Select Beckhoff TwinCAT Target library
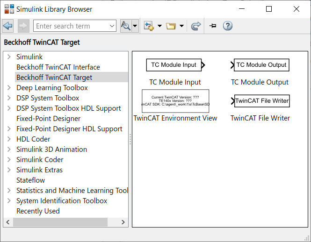Screen dimensions: 311x242 pyautogui.click(x=54, y=78)
